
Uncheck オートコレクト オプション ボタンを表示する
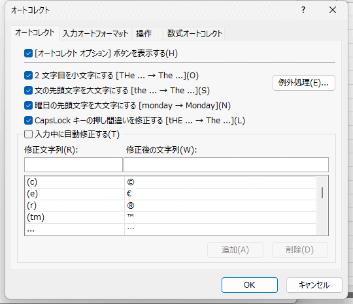pyautogui.click(x=28, y=53)
